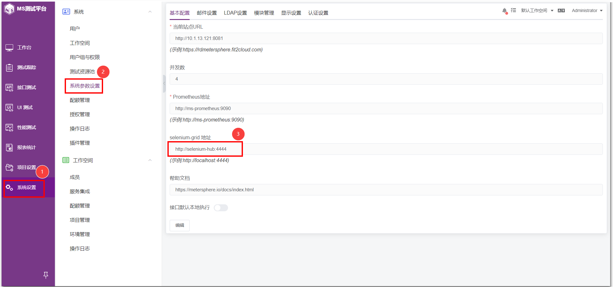Click the 并发数 input field
The image size is (613, 289).
386,79
